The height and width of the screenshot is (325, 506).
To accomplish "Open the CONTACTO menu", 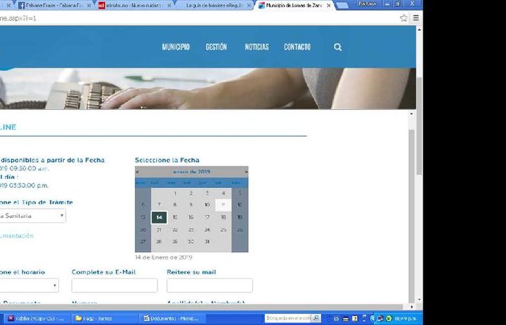I will 297,47.
